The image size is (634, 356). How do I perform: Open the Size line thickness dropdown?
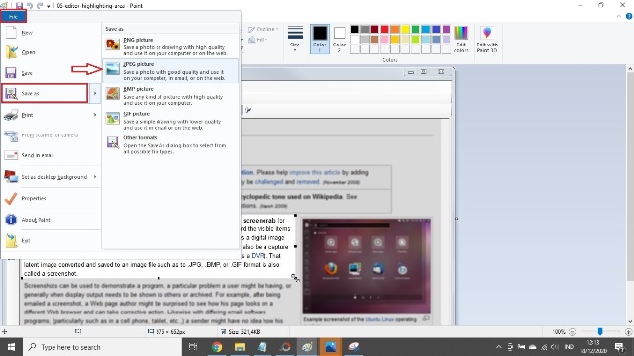click(x=295, y=39)
